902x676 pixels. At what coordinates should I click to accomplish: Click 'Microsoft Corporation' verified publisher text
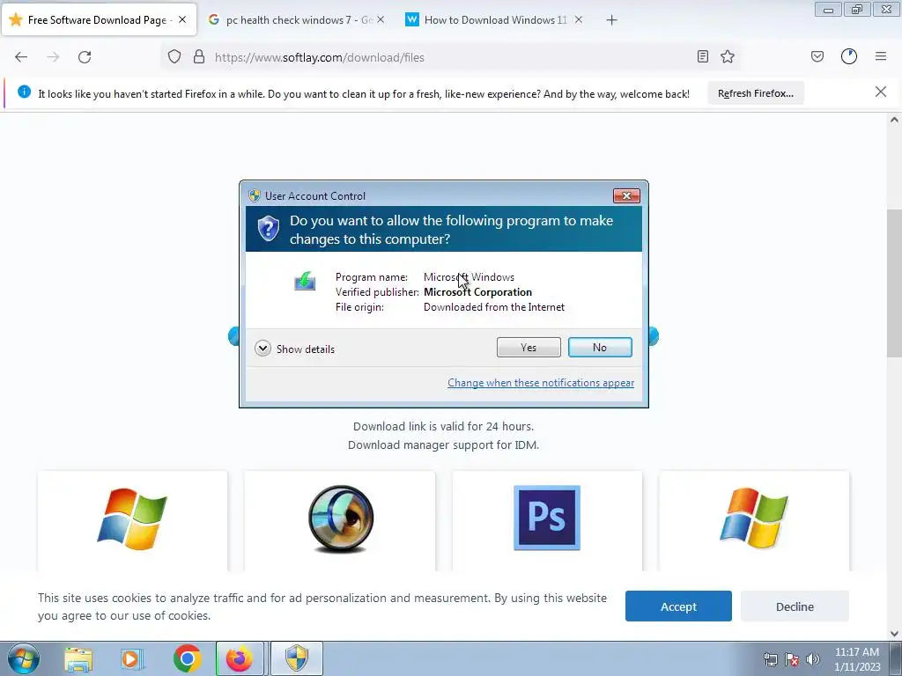(478, 292)
